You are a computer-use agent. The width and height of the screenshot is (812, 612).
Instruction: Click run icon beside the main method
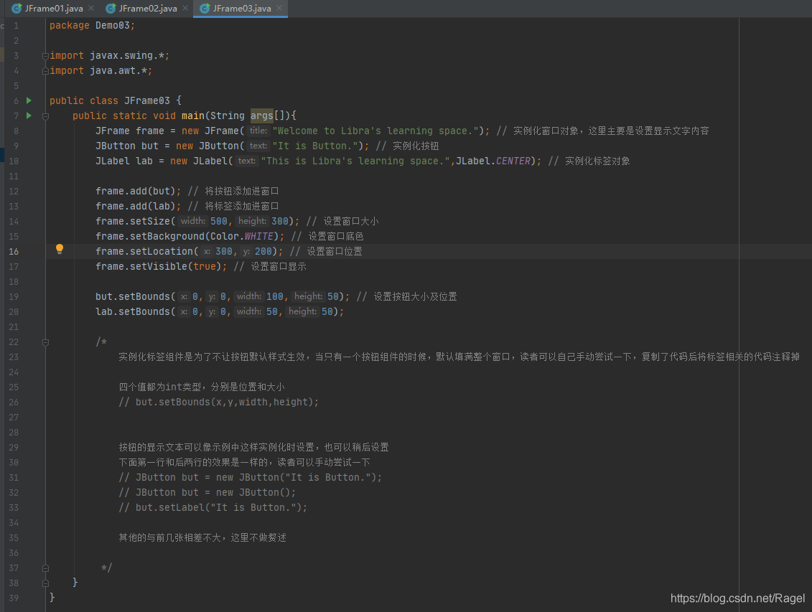pyautogui.click(x=28, y=116)
